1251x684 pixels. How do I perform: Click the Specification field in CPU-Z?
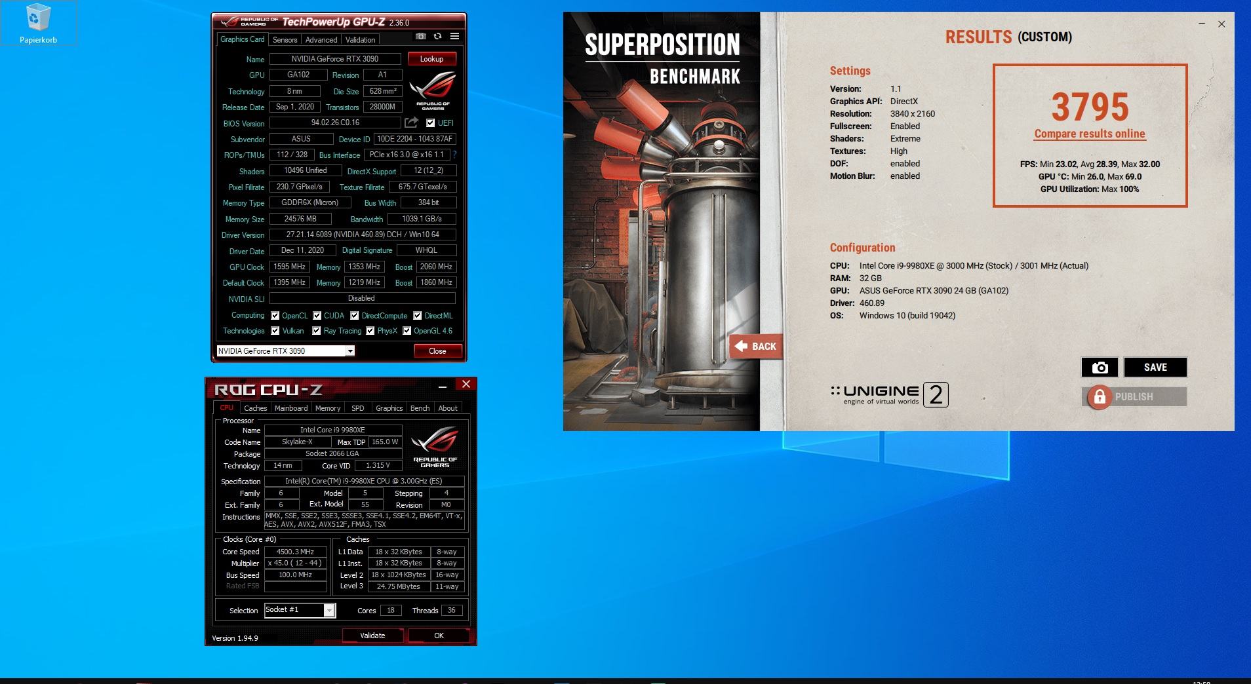[x=364, y=481]
